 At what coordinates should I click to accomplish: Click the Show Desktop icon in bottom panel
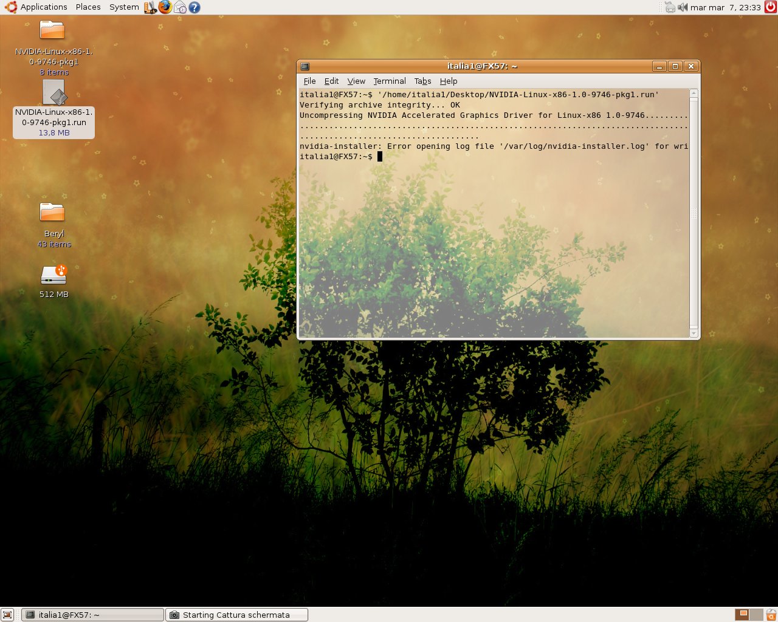tap(7, 615)
